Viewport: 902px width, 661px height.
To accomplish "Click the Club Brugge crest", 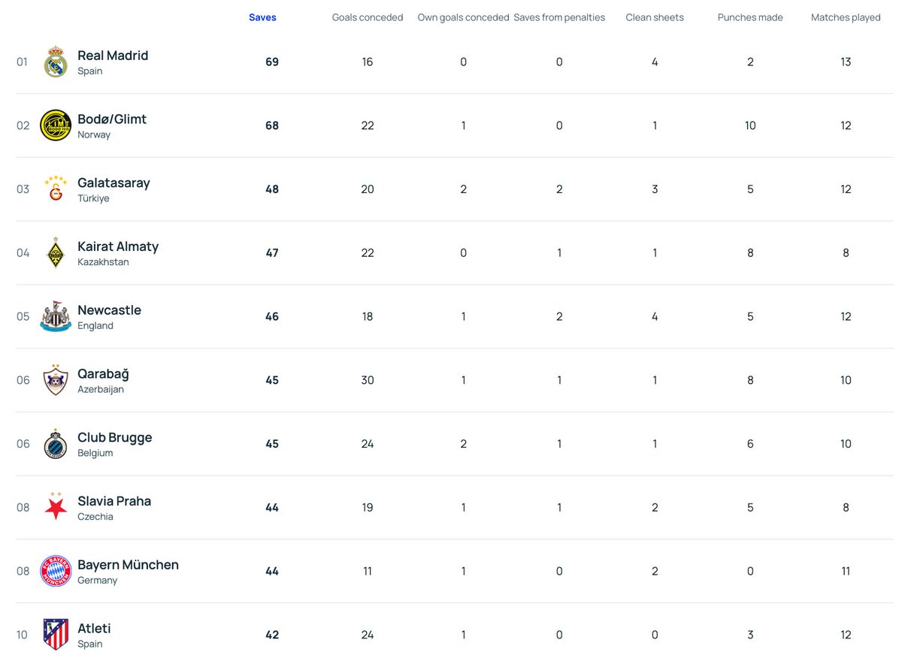I will pyautogui.click(x=56, y=444).
